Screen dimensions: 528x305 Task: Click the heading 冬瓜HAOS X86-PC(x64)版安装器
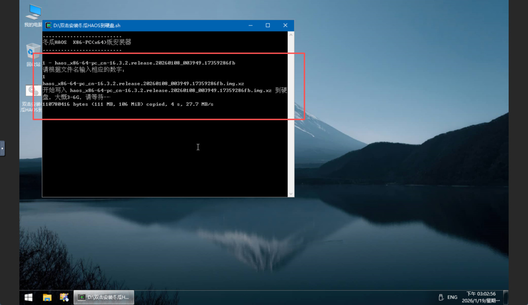(x=87, y=42)
